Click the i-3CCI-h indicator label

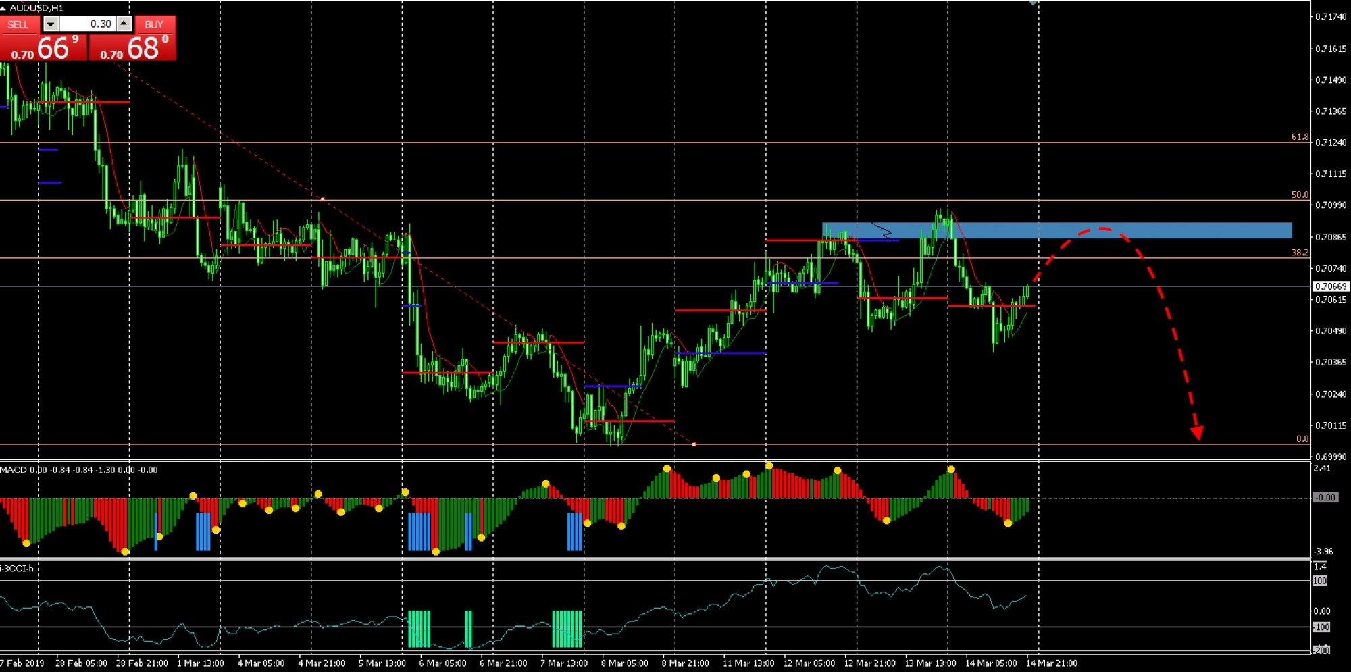[x=17, y=569]
